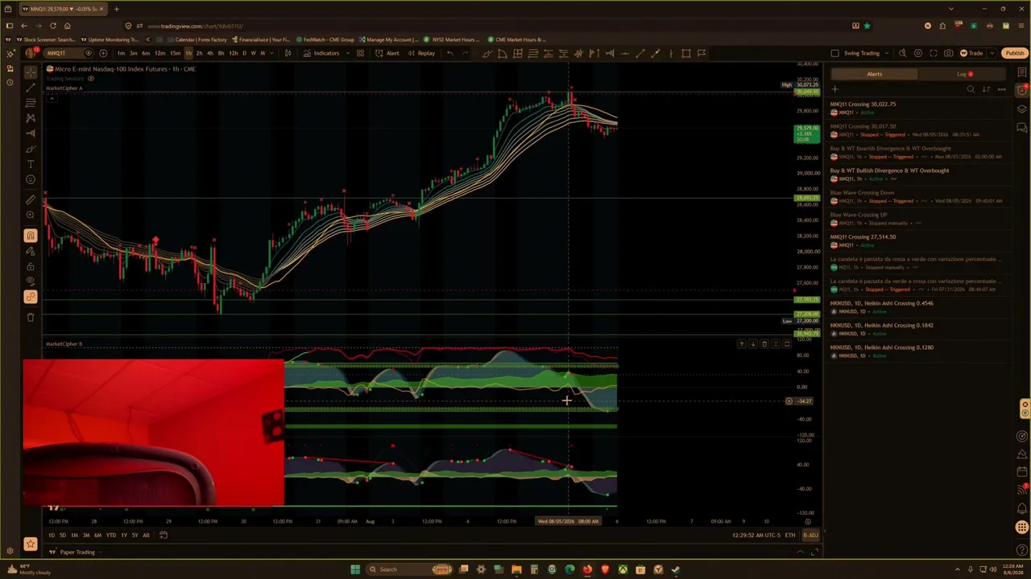
Task: Open the help question mark icon
Action: (1022, 551)
